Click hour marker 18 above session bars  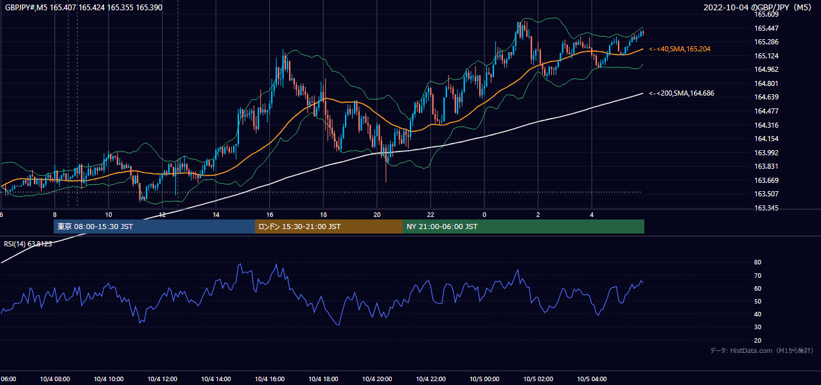324,214
